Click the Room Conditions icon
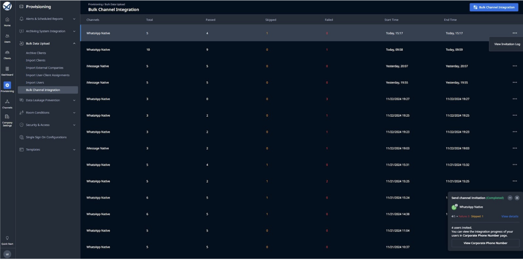The width and height of the screenshot is (523, 261). (22, 112)
